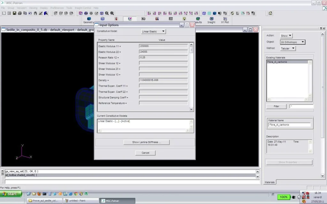Select the Wireframe display cube icon

click(204, 13)
